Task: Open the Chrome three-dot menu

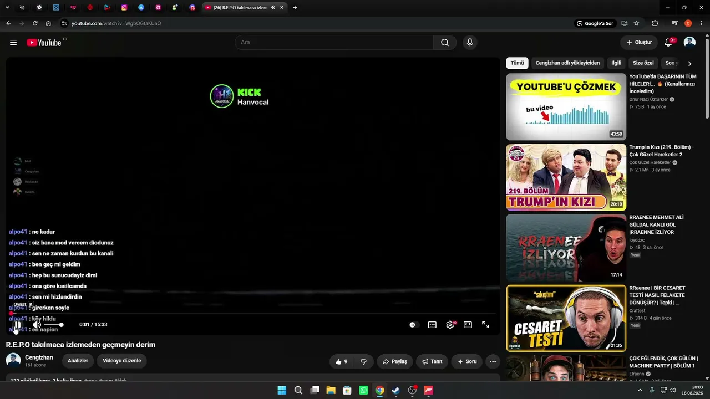Action: click(x=702, y=23)
